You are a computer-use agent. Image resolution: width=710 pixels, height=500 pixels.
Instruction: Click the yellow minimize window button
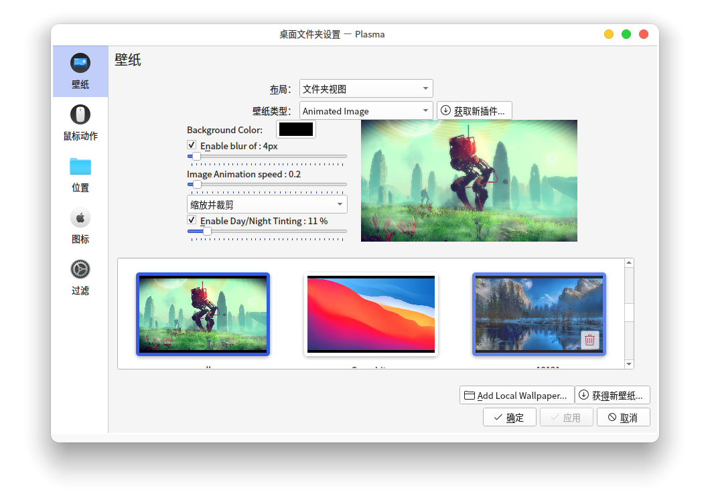(x=609, y=34)
